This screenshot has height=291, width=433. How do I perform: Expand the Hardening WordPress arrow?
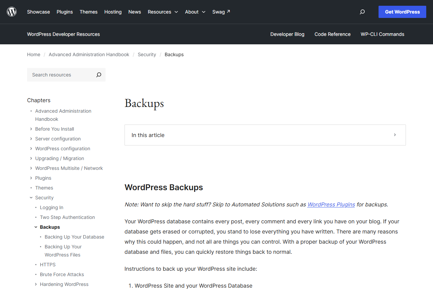36,284
